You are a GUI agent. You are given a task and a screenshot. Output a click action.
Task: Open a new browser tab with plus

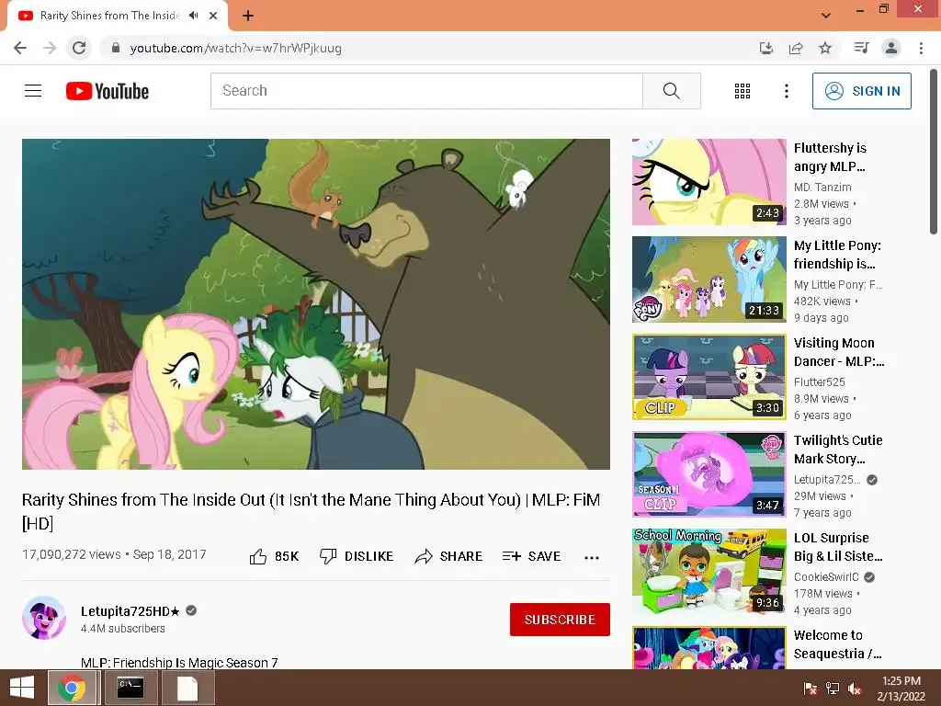coord(248,16)
